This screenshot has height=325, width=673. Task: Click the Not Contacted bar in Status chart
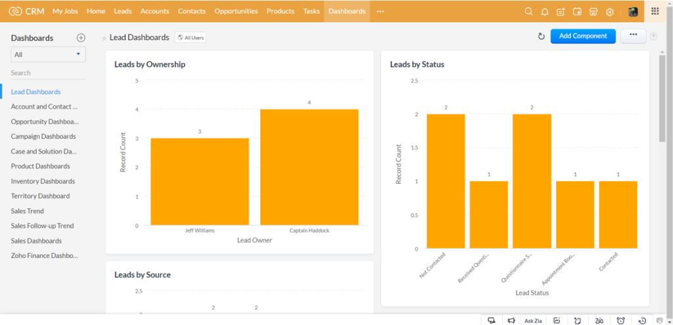pyautogui.click(x=446, y=181)
